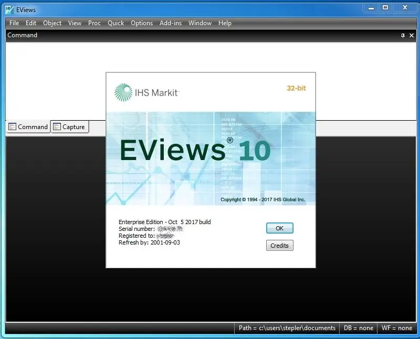This screenshot has width=420, height=339.
Task: Click the Path status bar entry
Action: click(287, 328)
